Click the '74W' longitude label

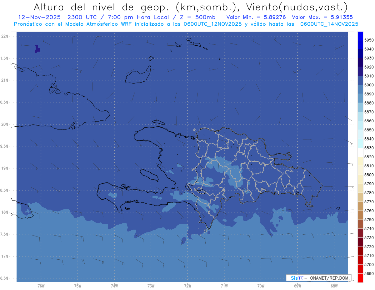(x=114, y=286)
